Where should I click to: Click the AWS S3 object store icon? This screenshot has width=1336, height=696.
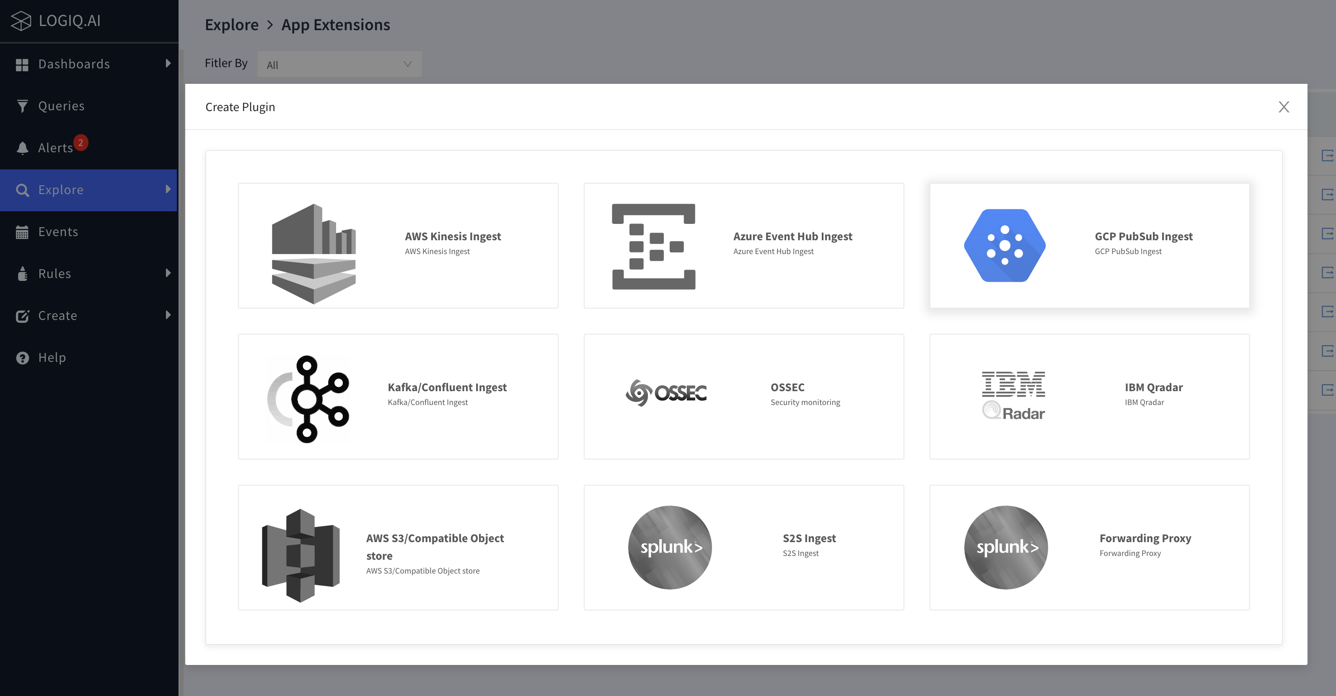tap(301, 555)
